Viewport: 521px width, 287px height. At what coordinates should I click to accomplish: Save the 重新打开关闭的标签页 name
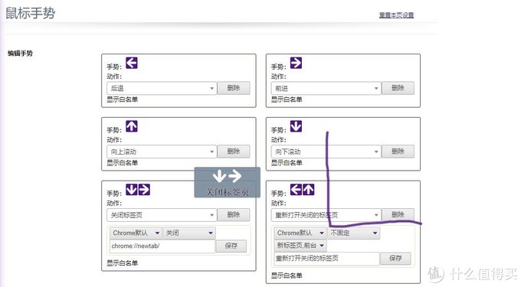click(x=395, y=258)
